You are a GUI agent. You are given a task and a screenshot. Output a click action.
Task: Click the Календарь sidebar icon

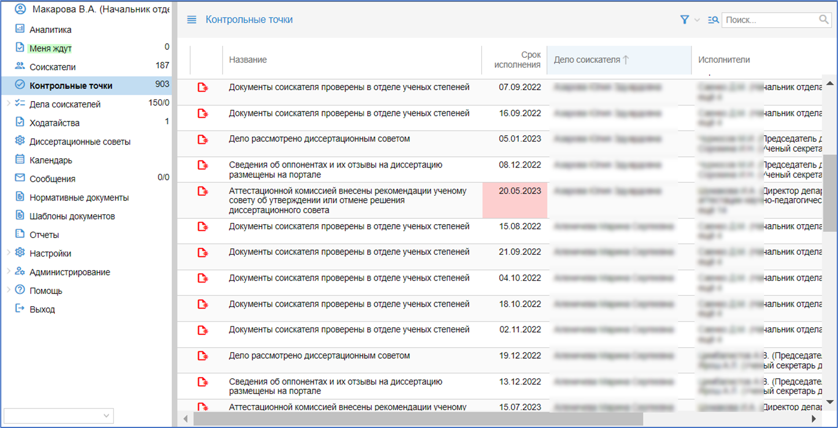(20, 160)
